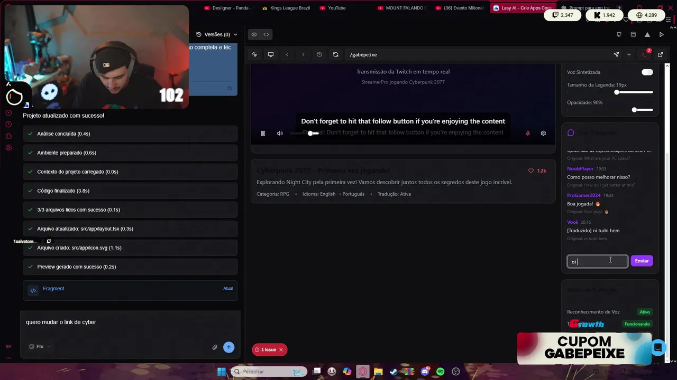Open the GitHub integration icon

tap(619, 34)
